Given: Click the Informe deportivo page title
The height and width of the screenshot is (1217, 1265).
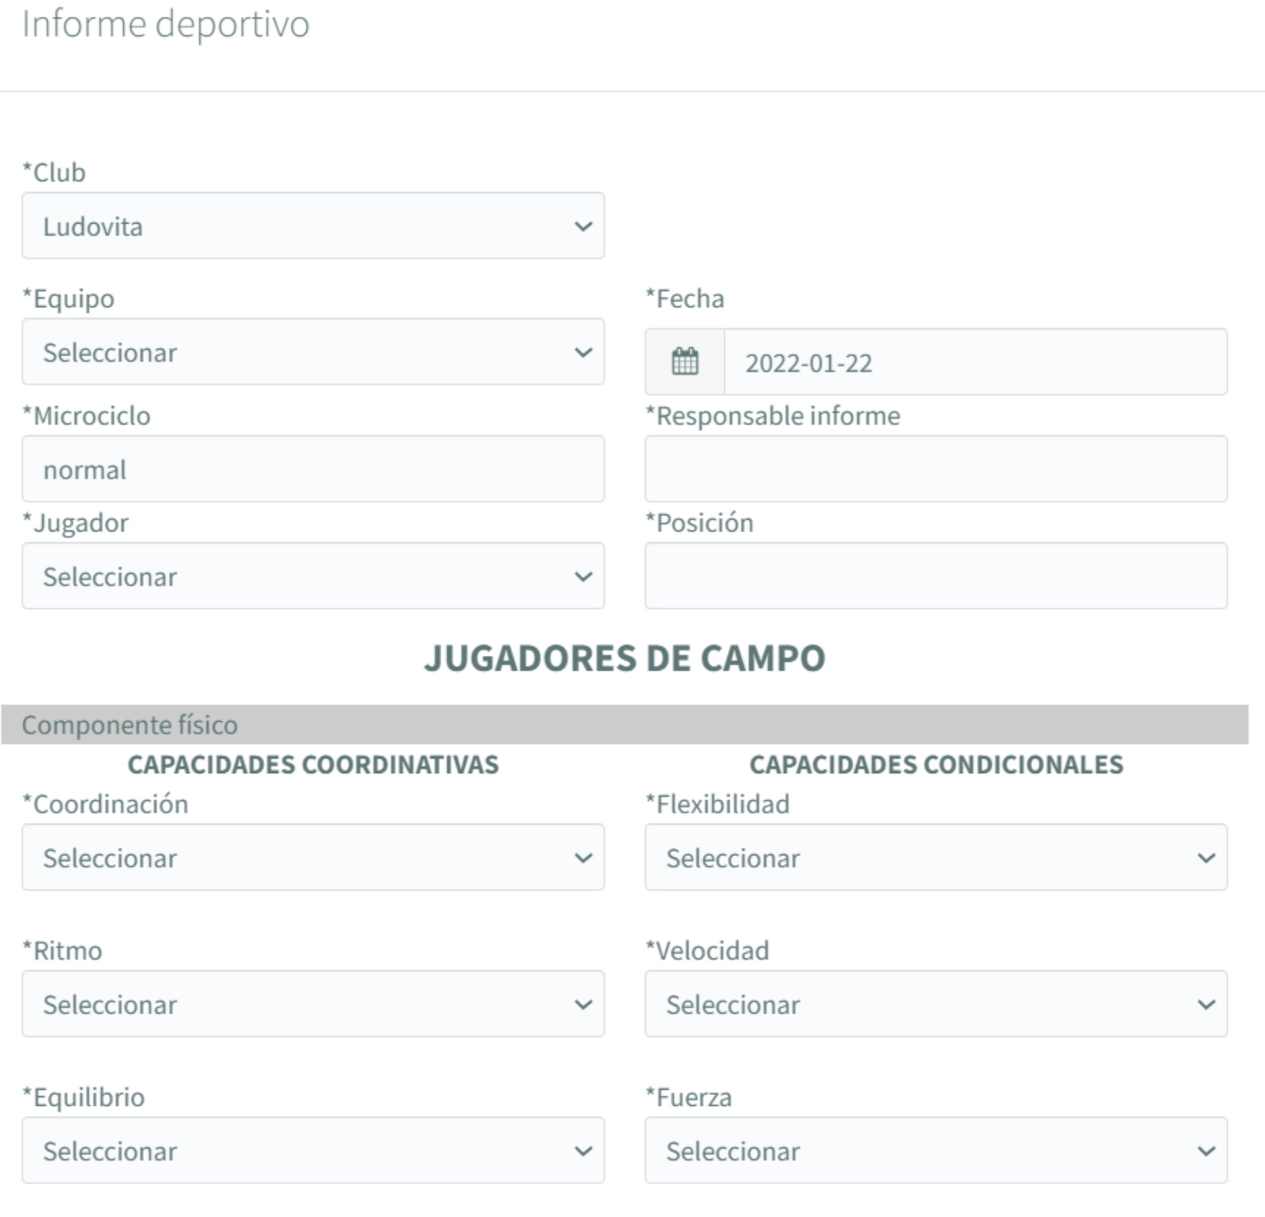Looking at the screenshot, I should coord(166,25).
